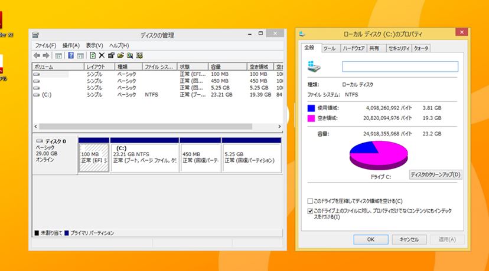Click the (C:) volume drive icon in list
Viewport: 489px width, 271px height.
point(37,95)
